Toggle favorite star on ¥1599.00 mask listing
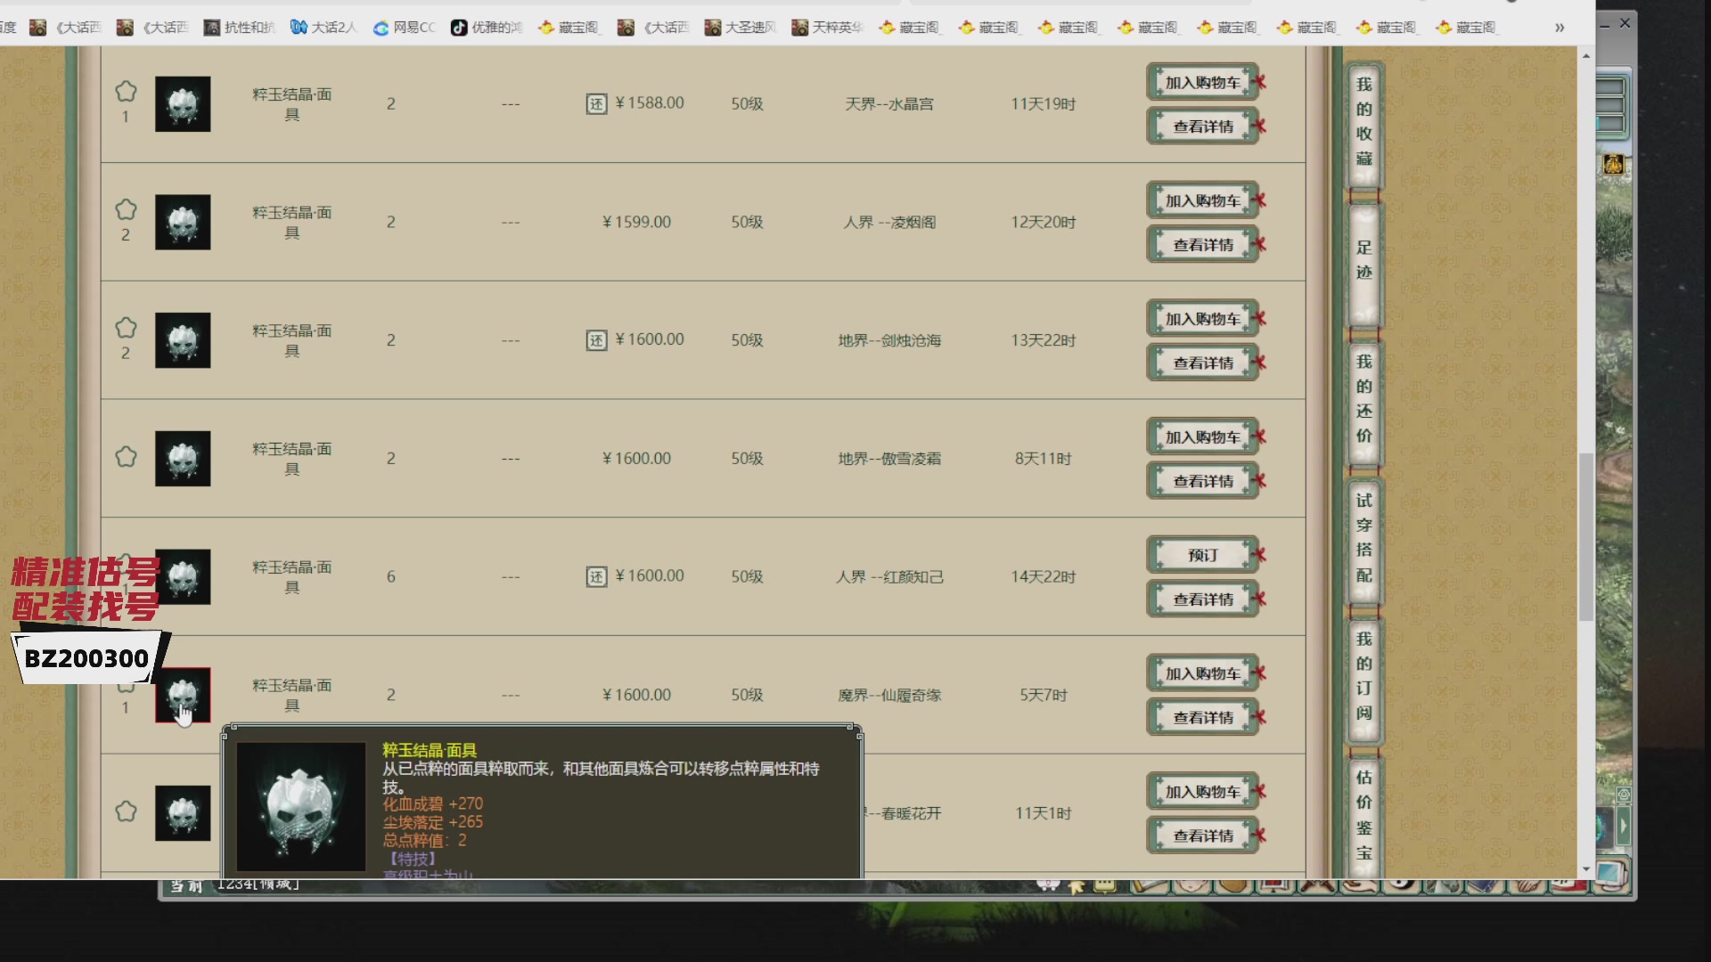Screen dimensions: 1711x962 pyautogui.click(x=126, y=209)
